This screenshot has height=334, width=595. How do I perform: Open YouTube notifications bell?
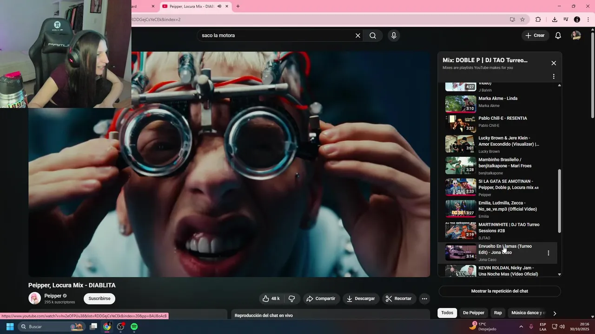(x=558, y=36)
